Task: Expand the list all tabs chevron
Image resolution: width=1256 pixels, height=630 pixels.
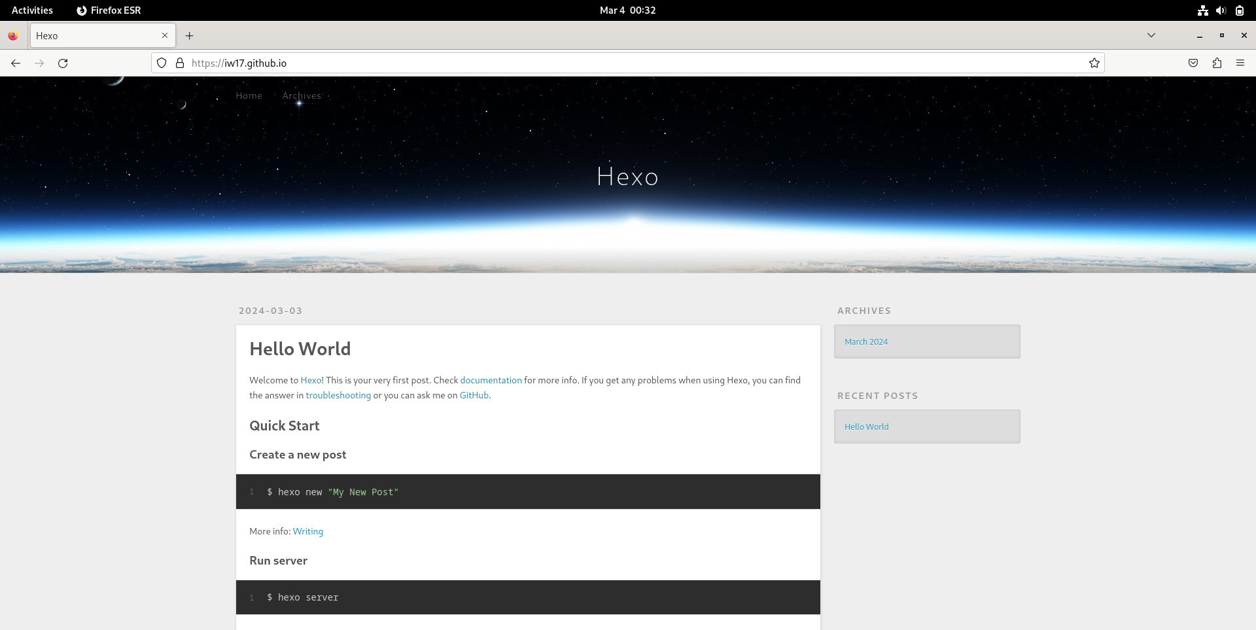Action: 1151,35
